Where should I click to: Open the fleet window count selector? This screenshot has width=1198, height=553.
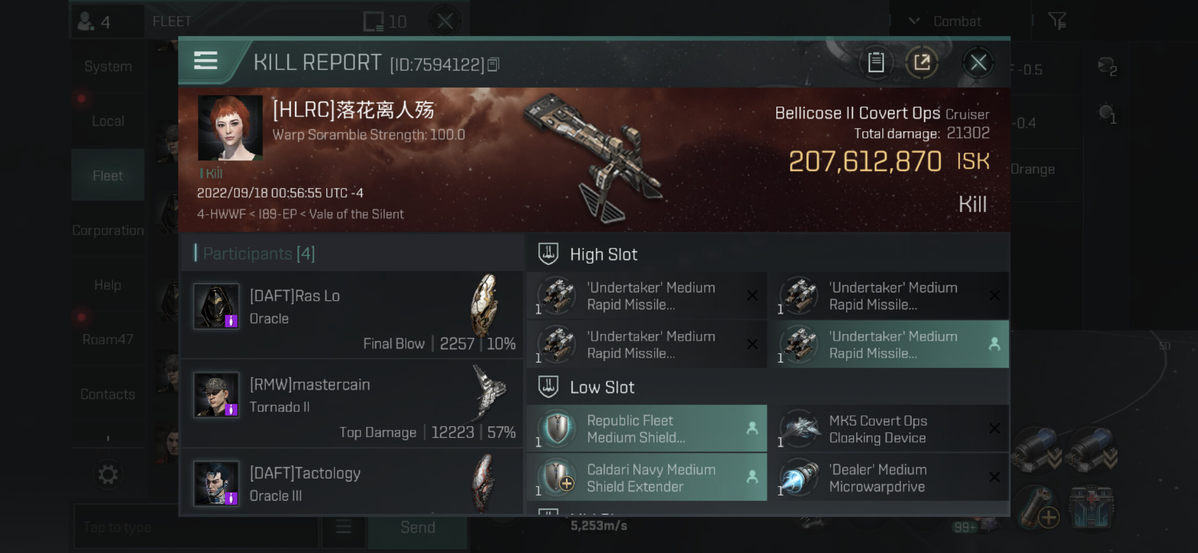[x=385, y=22]
